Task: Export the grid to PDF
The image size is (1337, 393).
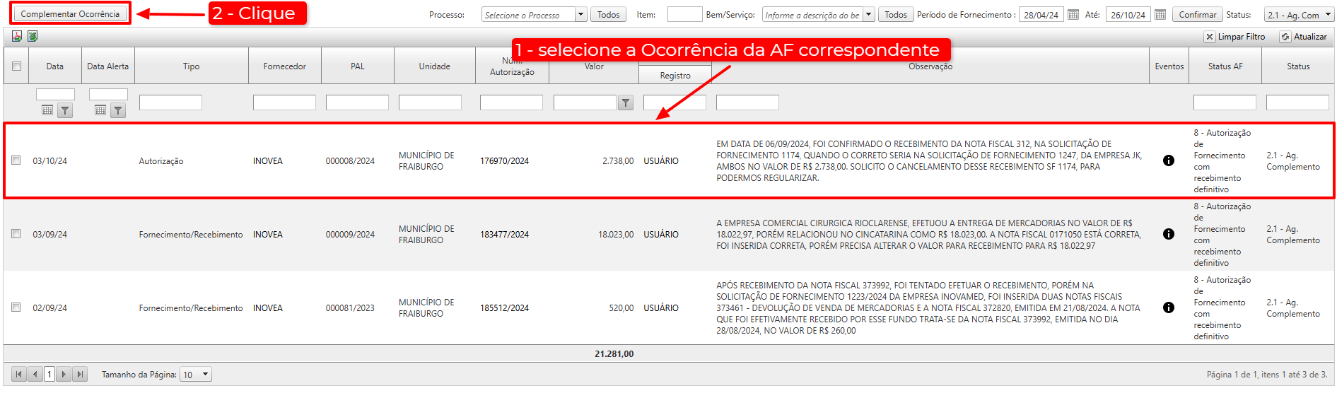Action: pyautogui.click(x=17, y=36)
